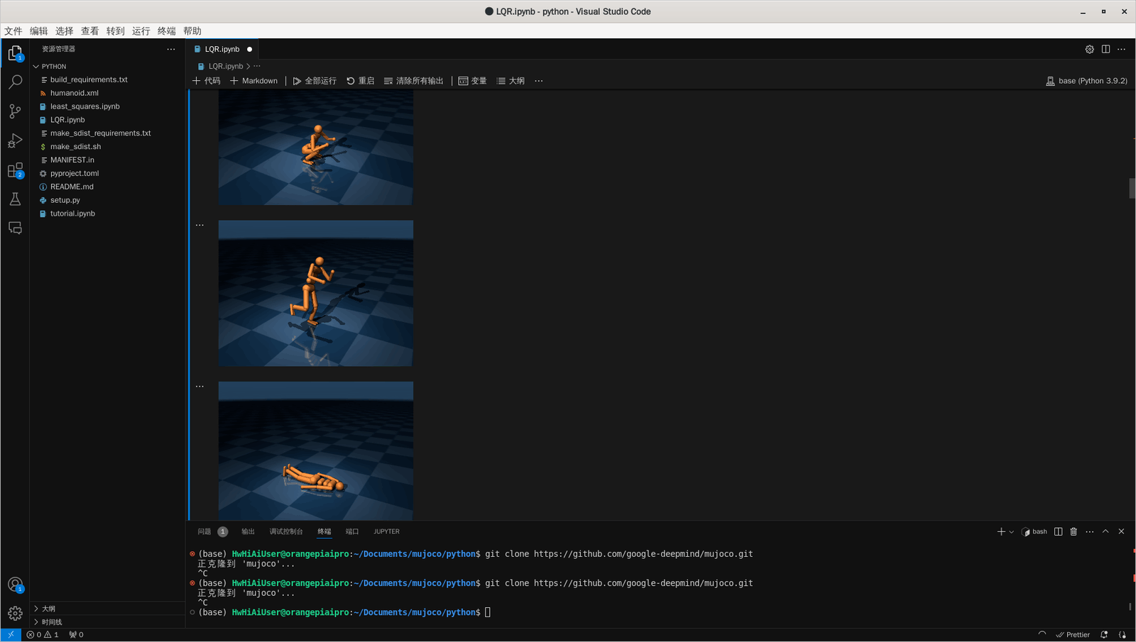Screen dimensions: 1136x642
Task: Maximize the panel with chevron up
Action: (1105, 531)
